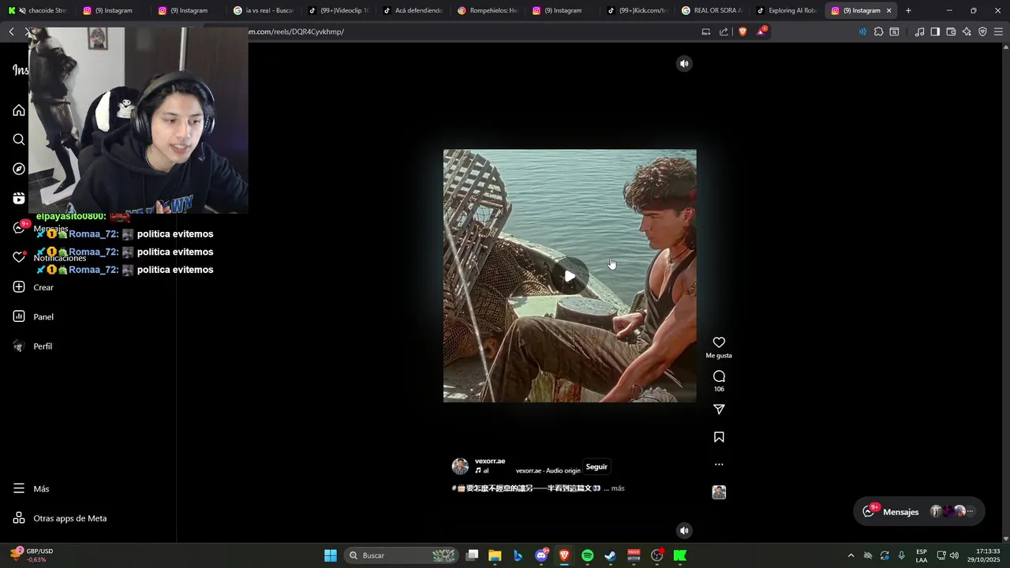Open a new browser tab
Image resolution: width=1010 pixels, height=568 pixels.
(x=908, y=10)
